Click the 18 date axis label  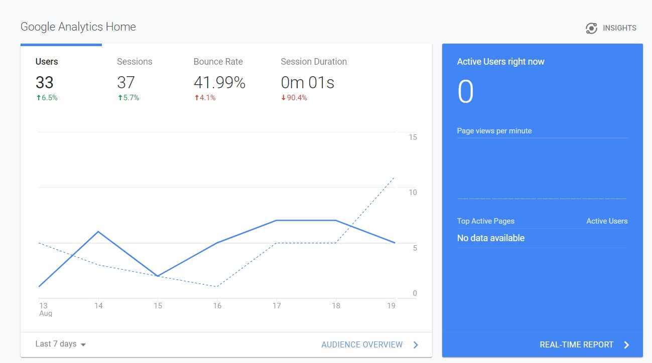336,306
